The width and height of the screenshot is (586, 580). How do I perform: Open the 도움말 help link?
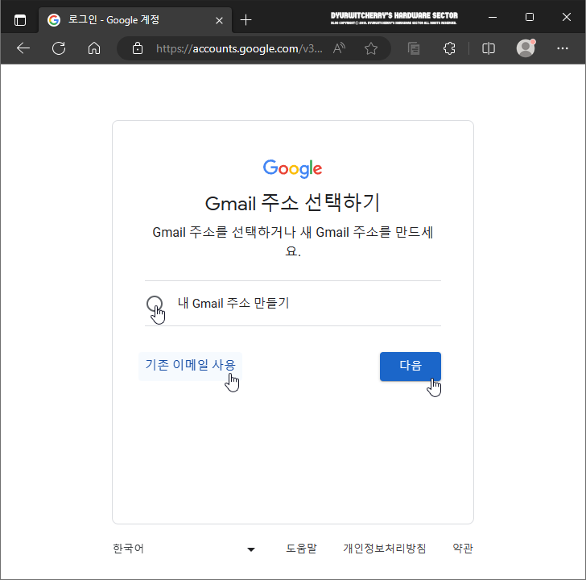tap(301, 549)
